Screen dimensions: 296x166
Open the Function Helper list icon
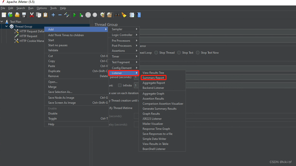pos(132,15)
